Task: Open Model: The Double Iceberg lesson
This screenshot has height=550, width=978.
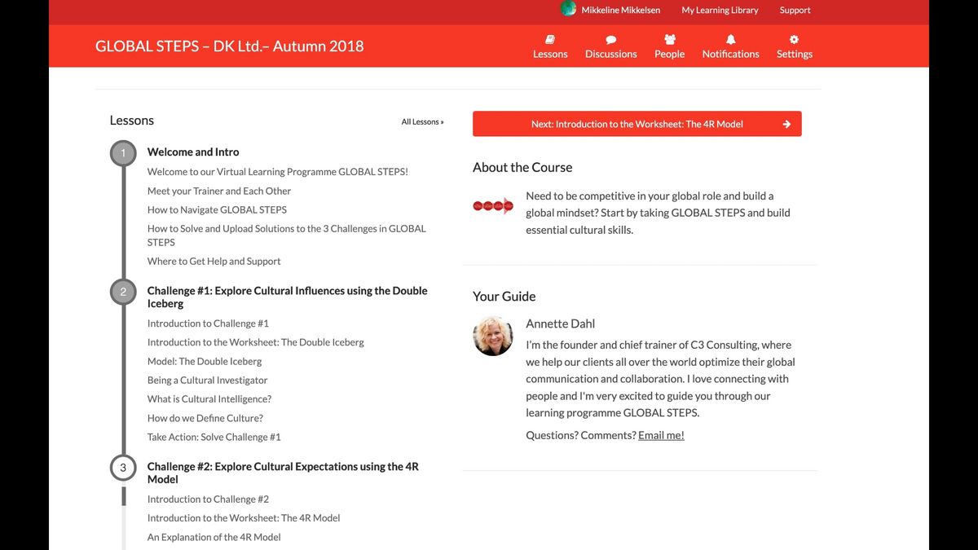Action: click(205, 361)
